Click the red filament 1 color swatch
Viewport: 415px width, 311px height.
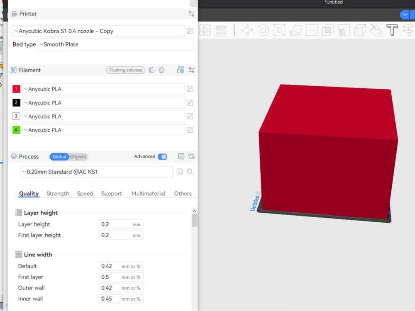17,89
